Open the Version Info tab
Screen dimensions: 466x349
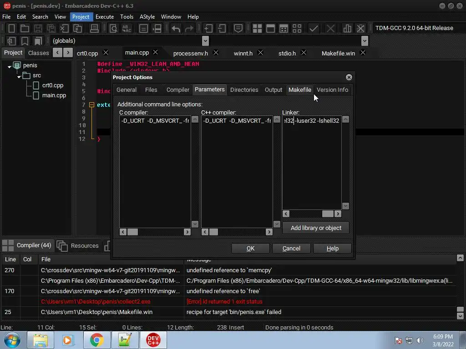pyautogui.click(x=332, y=90)
